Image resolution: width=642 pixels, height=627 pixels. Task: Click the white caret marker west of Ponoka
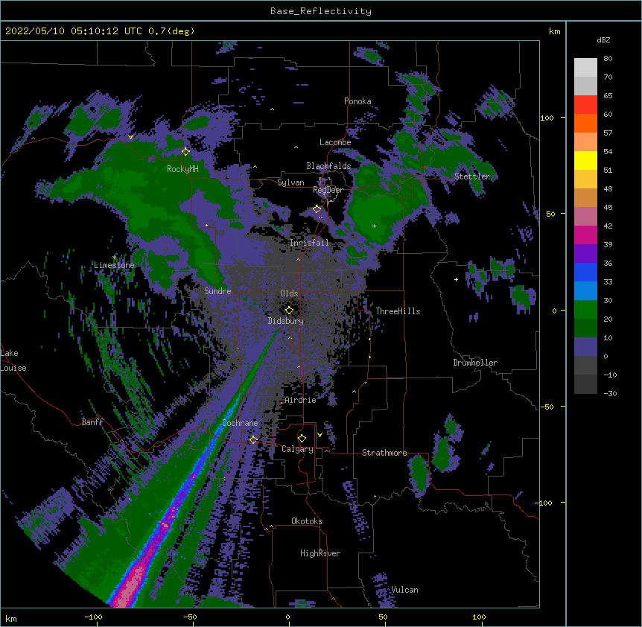272,109
